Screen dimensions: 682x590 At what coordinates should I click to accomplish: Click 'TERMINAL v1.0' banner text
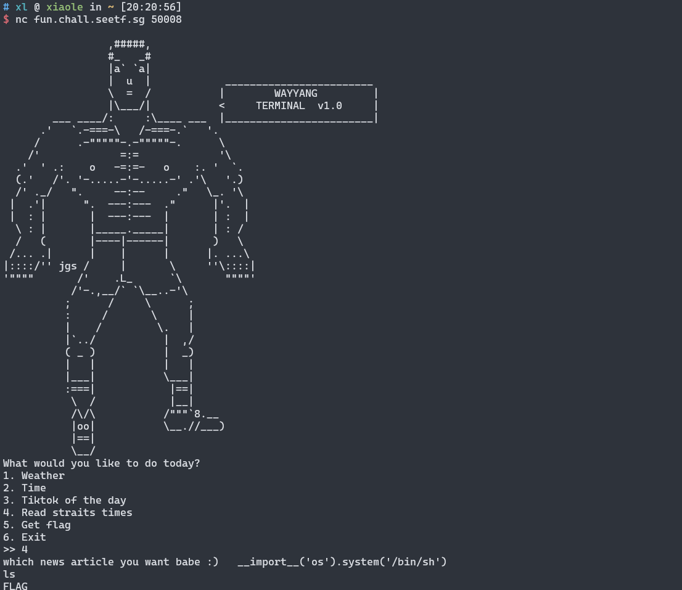coord(299,105)
